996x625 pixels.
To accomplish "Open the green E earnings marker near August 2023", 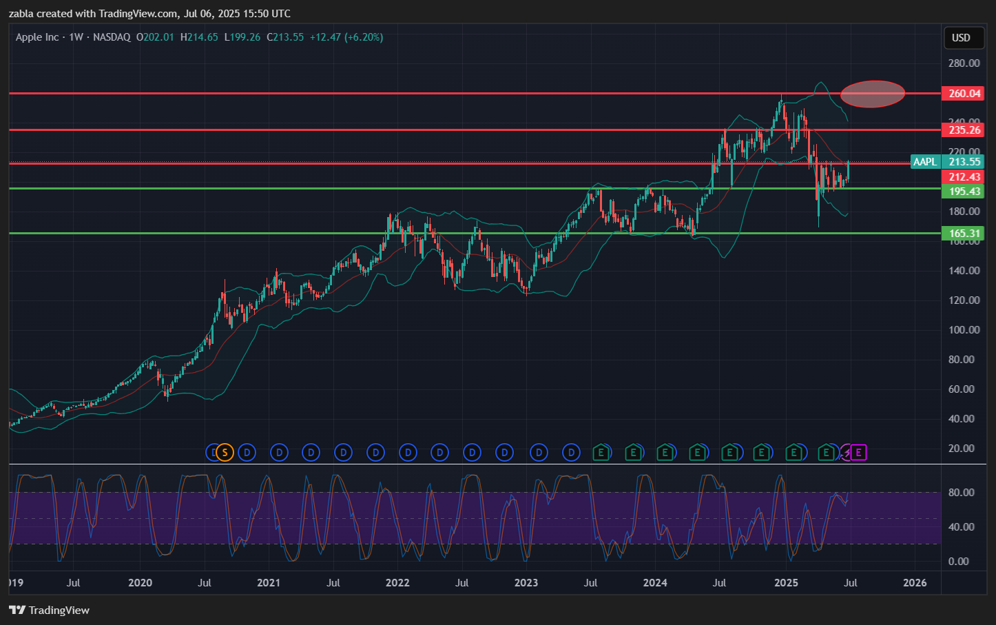I will pyautogui.click(x=601, y=453).
